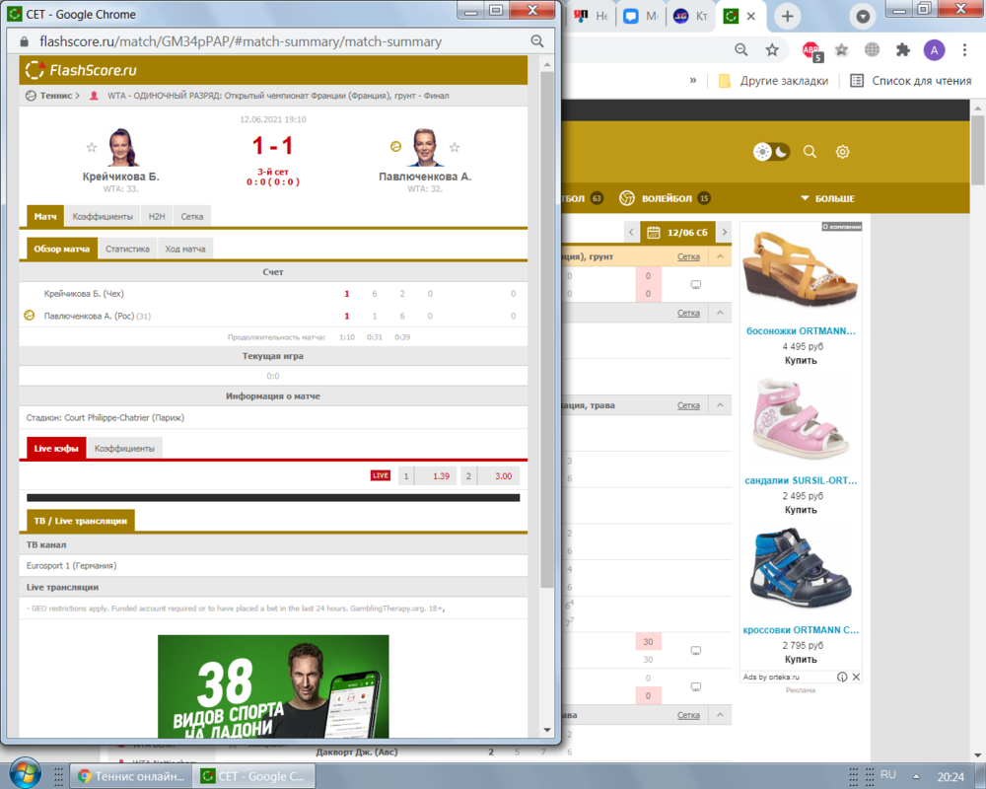Screen dimensions: 986x789
Task: Switch to the blue chat-icon browser tab
Action: 640,17
